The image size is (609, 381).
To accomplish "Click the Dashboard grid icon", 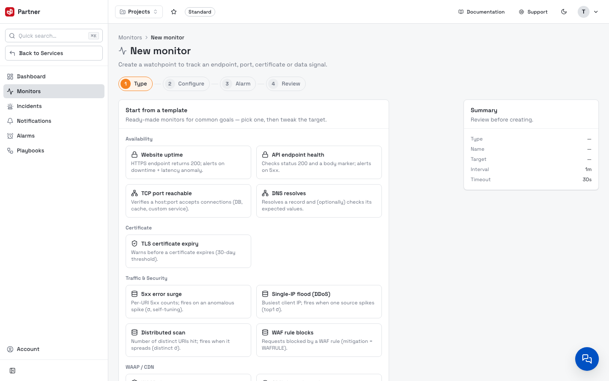I will 10,77.
